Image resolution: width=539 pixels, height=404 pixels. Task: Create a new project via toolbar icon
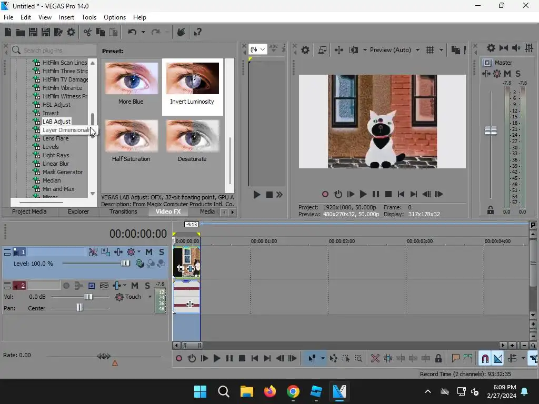[8, 32]
